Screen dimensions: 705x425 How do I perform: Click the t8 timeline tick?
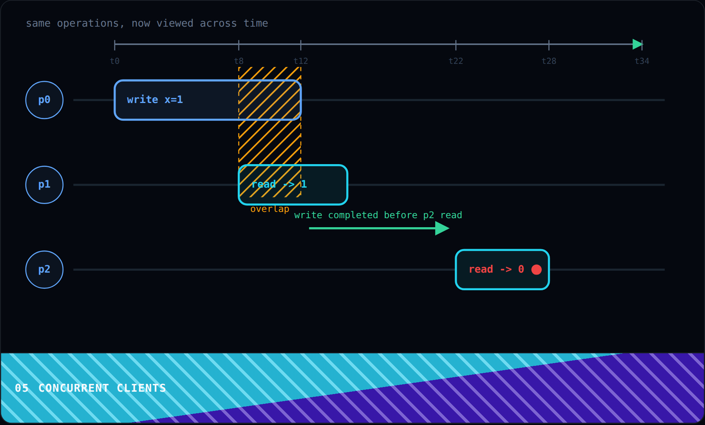tap(239, 45)
